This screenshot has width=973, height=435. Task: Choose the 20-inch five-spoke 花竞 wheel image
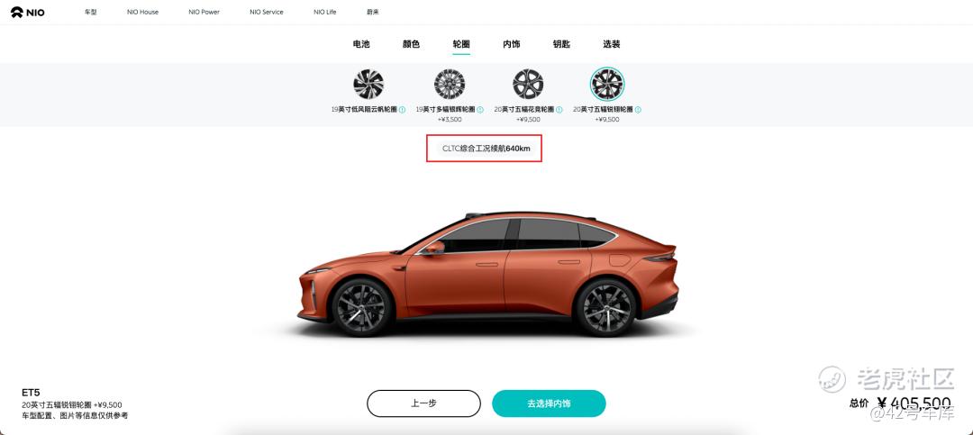528,85
